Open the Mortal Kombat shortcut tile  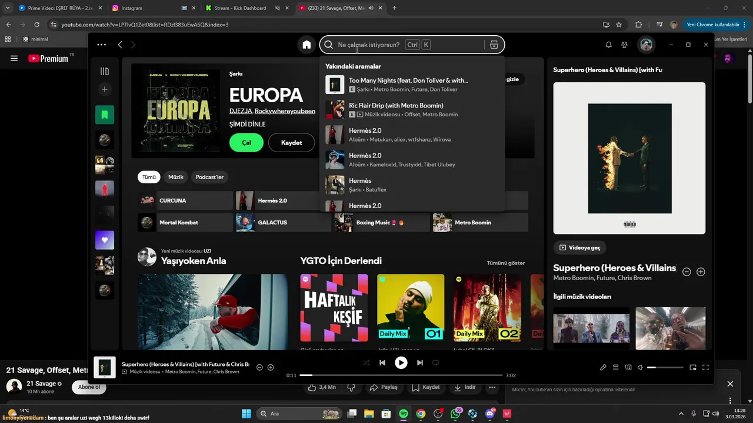(185, 223)
